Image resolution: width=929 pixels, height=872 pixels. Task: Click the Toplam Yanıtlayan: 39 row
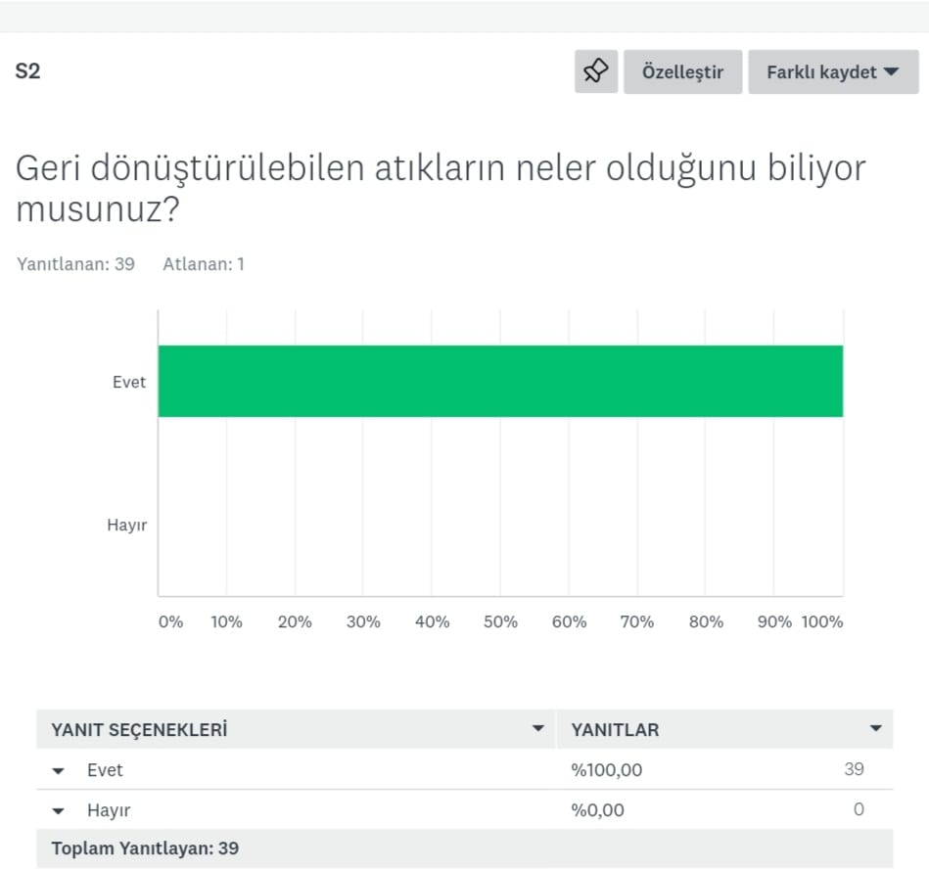point(144,849)
